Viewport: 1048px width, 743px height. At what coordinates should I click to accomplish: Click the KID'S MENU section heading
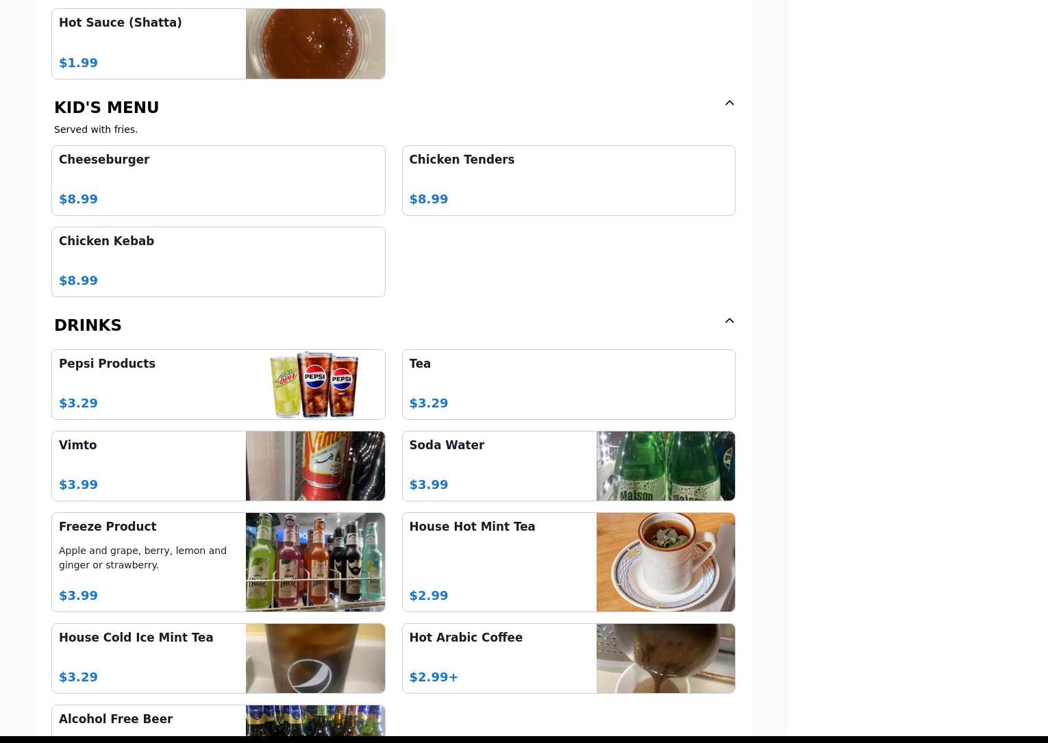[107, 108]
